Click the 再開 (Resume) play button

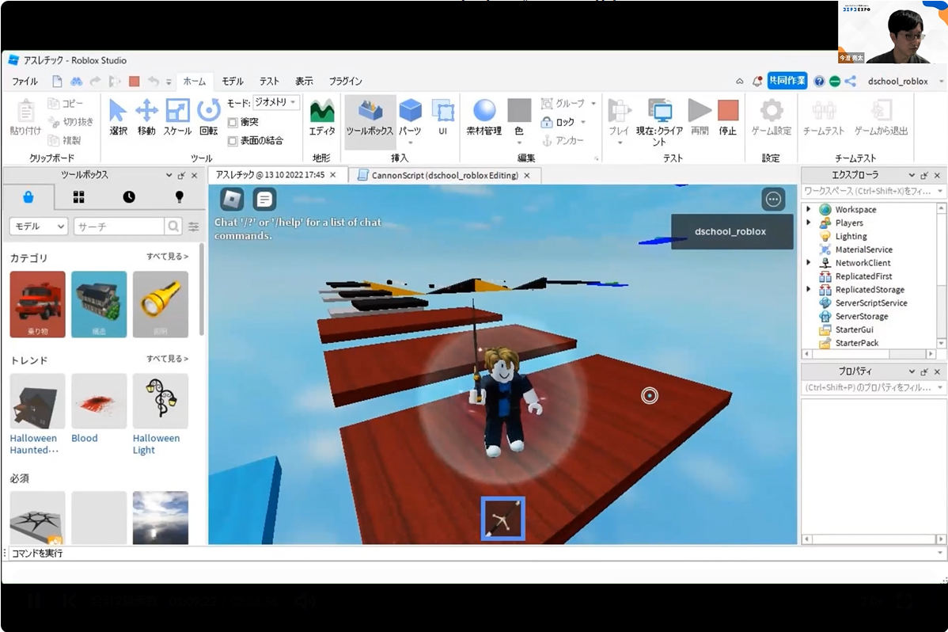point(700,111)
